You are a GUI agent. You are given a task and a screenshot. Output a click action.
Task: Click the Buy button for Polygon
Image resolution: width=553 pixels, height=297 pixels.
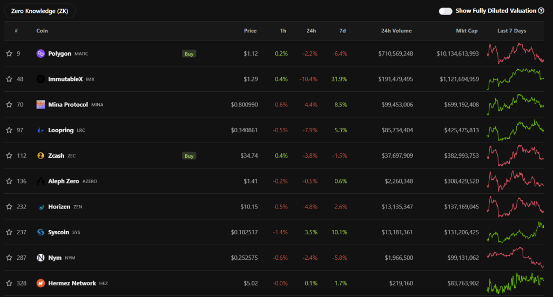point(189,53)
